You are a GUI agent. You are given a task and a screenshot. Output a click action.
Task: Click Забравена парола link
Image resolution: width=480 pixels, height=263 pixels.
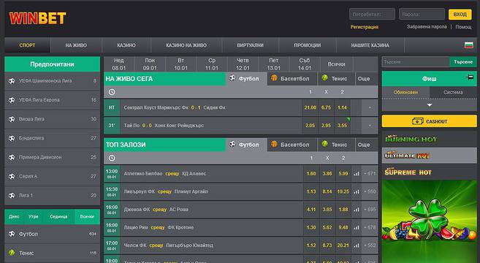(x=427, y=27)
